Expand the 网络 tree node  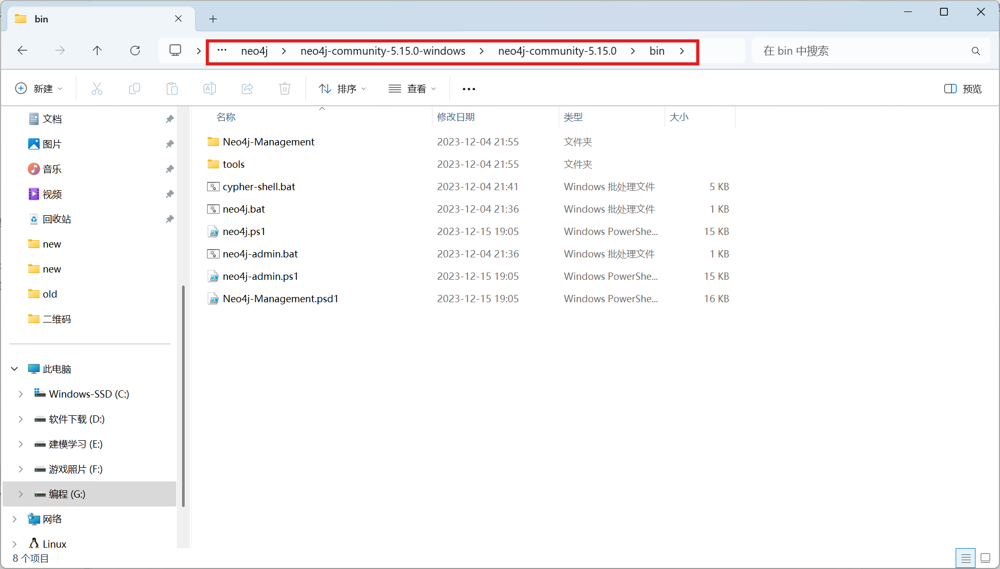(15, 519)
